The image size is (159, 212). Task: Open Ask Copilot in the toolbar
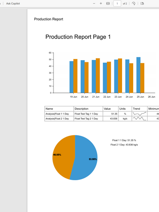(x=13, y=3)
